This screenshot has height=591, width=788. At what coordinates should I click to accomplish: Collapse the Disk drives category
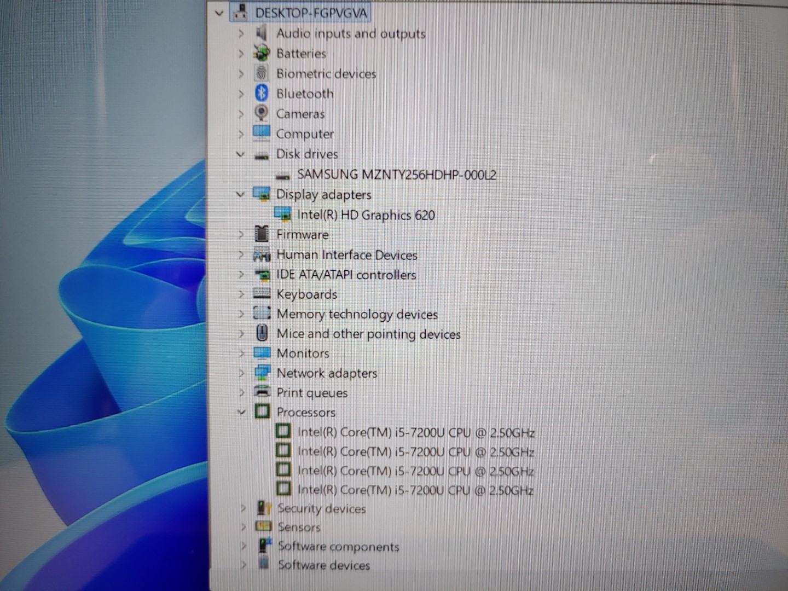pos(240,154)
